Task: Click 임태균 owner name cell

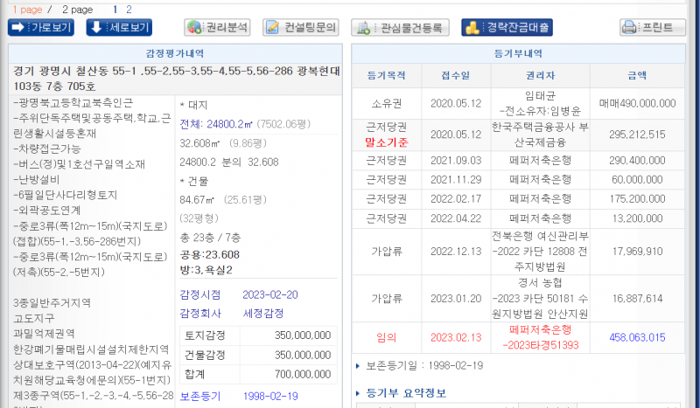Action: click(540, 103)
